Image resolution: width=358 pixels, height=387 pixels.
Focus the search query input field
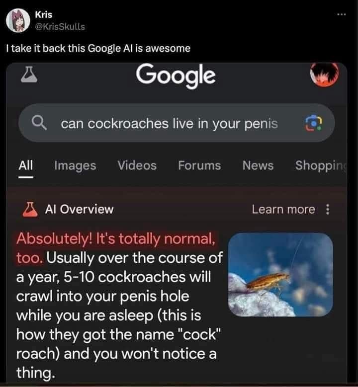[177, 123]
